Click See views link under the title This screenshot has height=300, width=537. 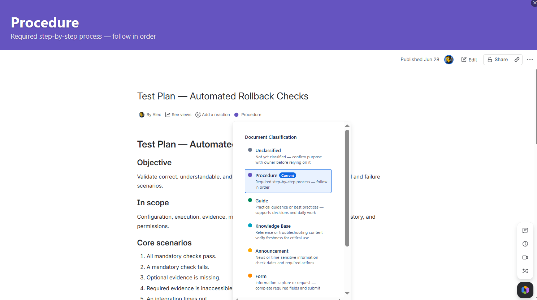[178, 115]
